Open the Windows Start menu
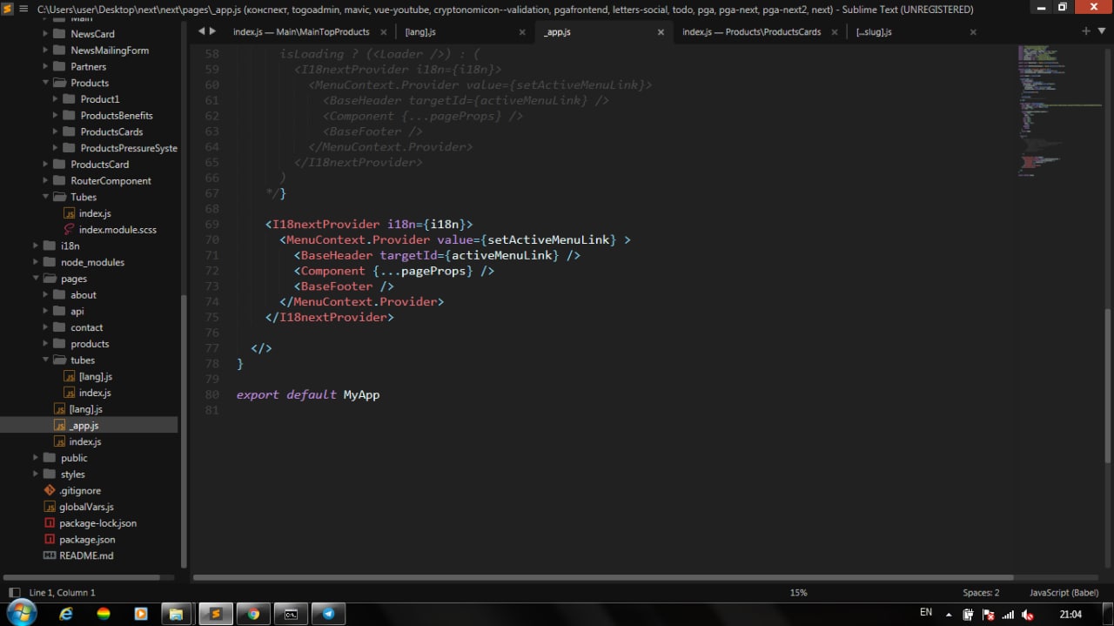The width and height of the screenshot is (1114, 626). 20,613
